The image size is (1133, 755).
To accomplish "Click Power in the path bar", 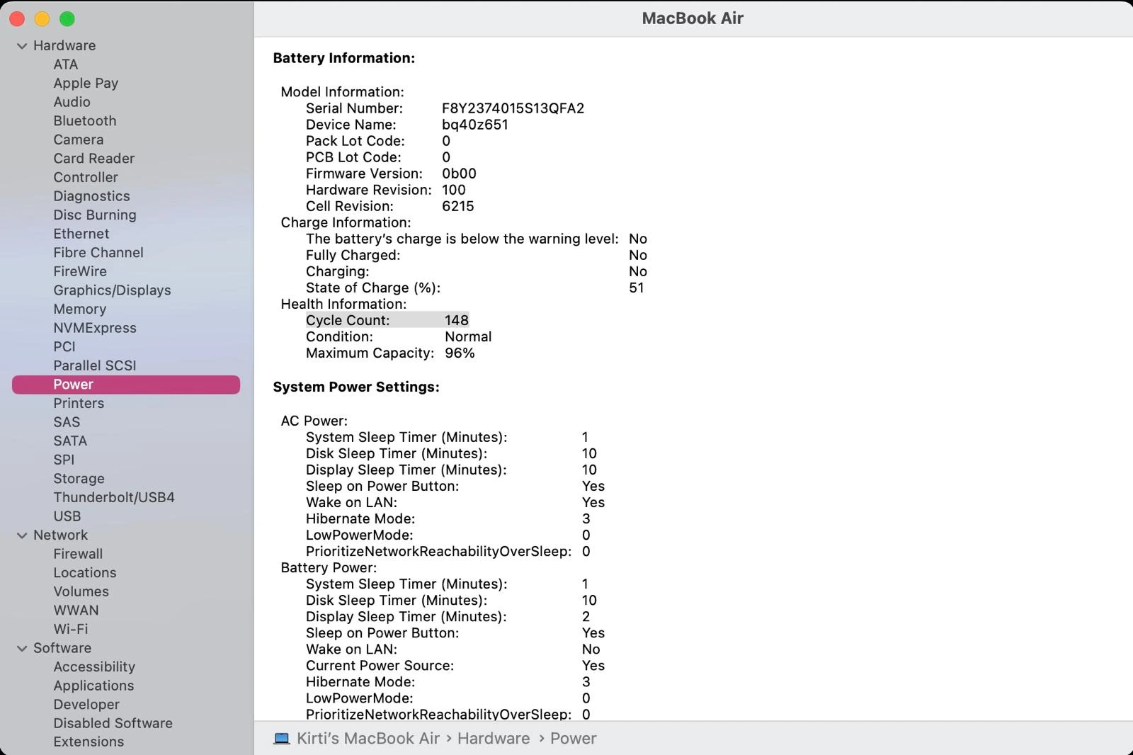I will (x=574, y=739).
